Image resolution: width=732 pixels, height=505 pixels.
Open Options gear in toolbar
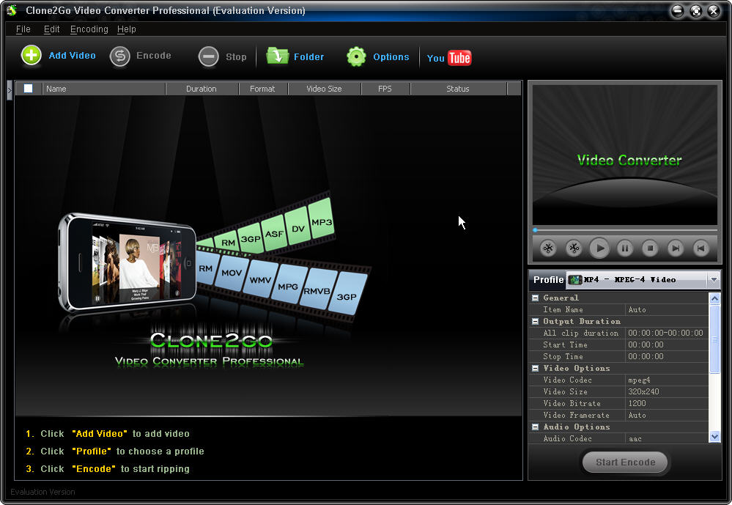click(x=356, y=56)
